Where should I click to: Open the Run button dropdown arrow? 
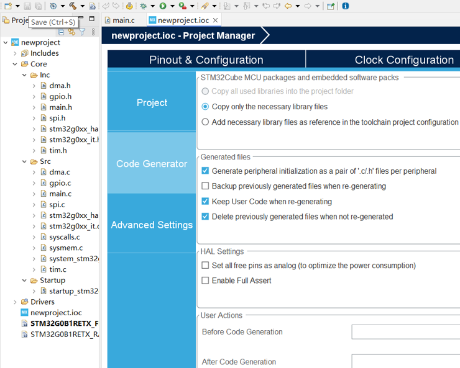(x=173, y=6)
